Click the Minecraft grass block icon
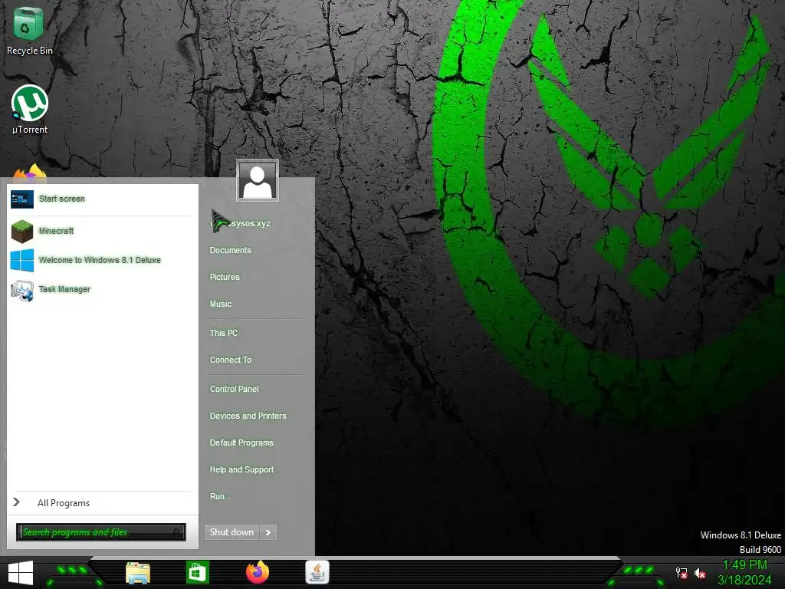Viewport: 785px width, 589px height. (x=22, y=232)
